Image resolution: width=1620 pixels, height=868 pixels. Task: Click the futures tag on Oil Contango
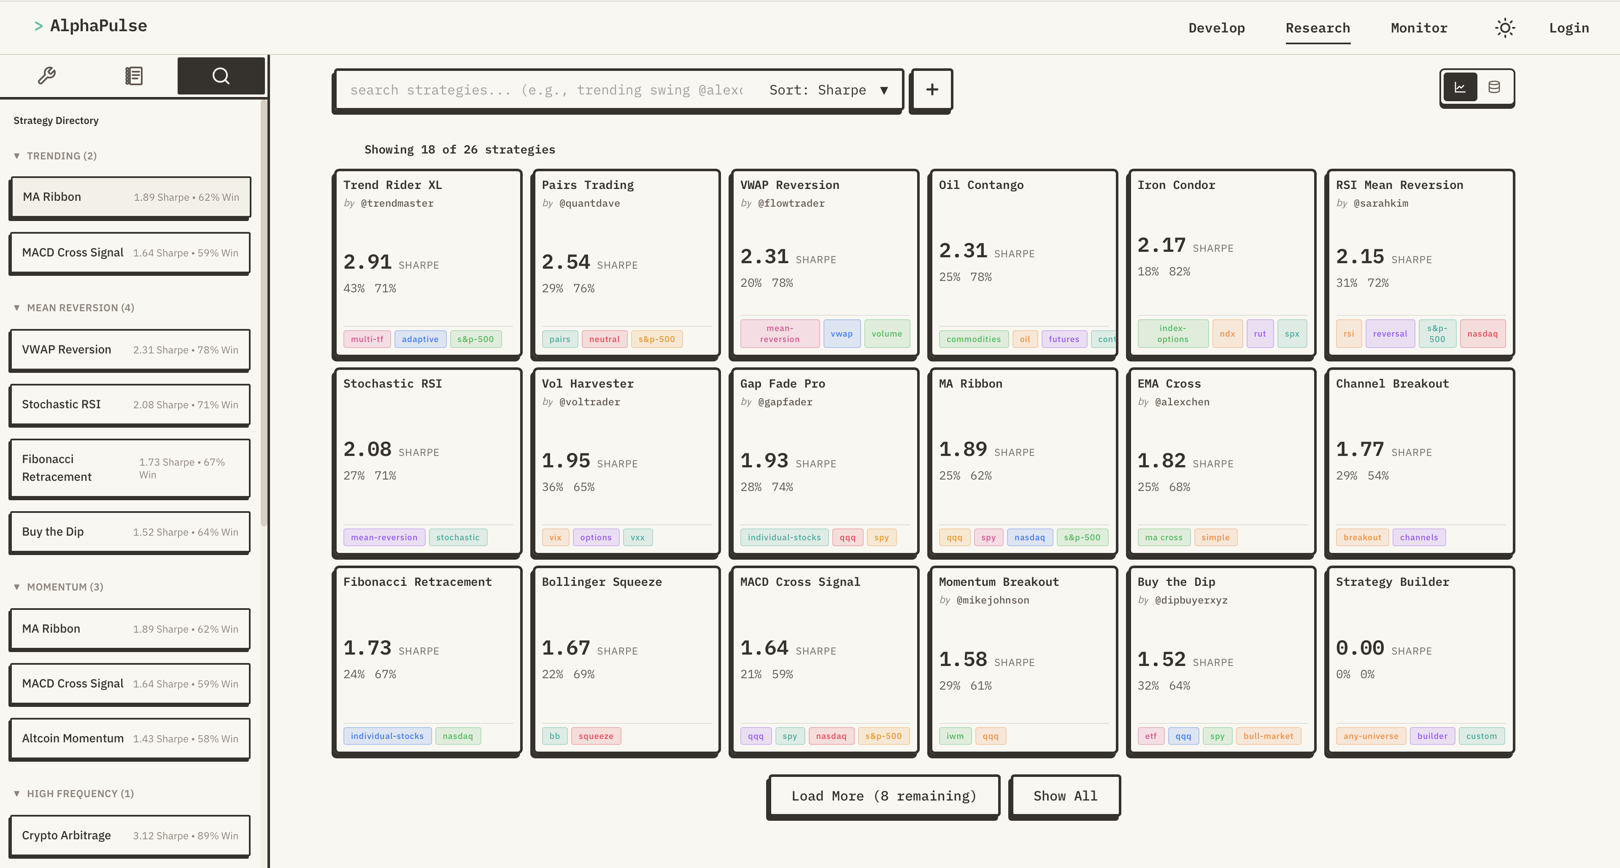[x=1064, y=340]
